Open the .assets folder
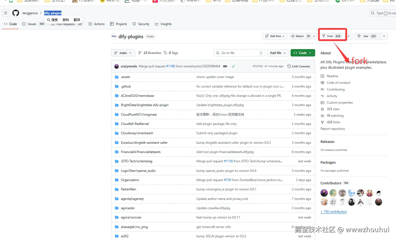Viewport: 396px width, 240px height. (125, 77)
